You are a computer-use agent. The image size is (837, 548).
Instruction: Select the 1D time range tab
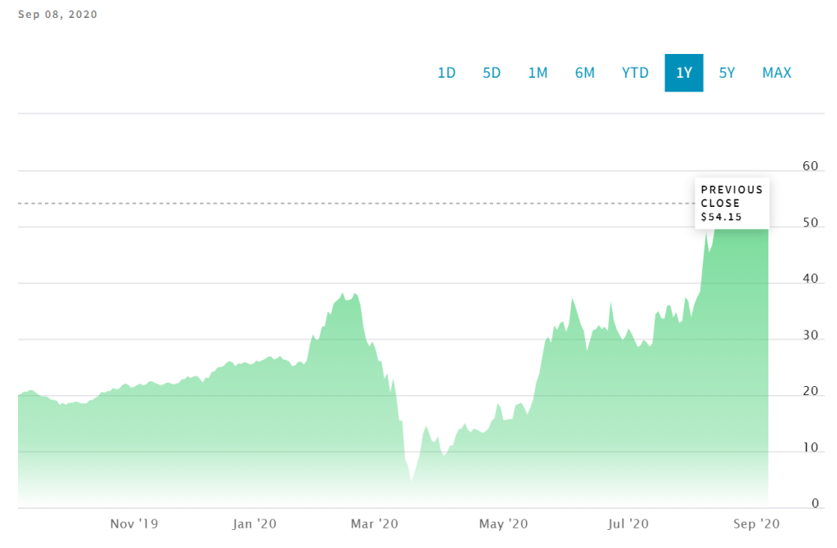[447, 73]
